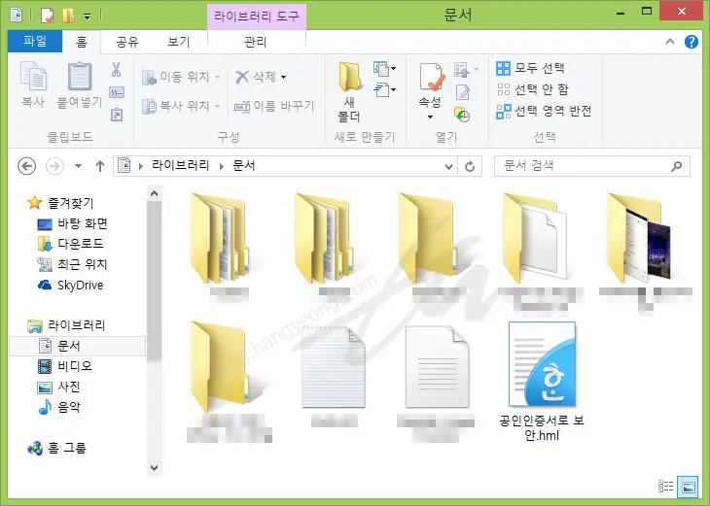
Task: Click 라이브러리 header in navigation pane
Action: pyautogui.click(x=66, y=325)
